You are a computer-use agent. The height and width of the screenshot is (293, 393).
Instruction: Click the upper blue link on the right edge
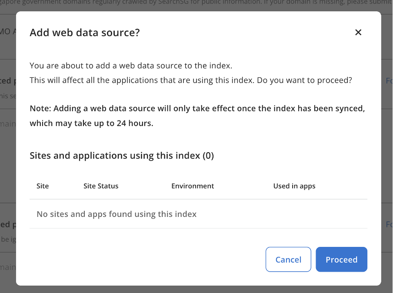[388, 80]
